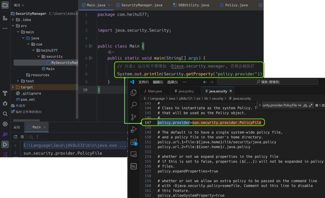Expand the .idea folder

13,20
